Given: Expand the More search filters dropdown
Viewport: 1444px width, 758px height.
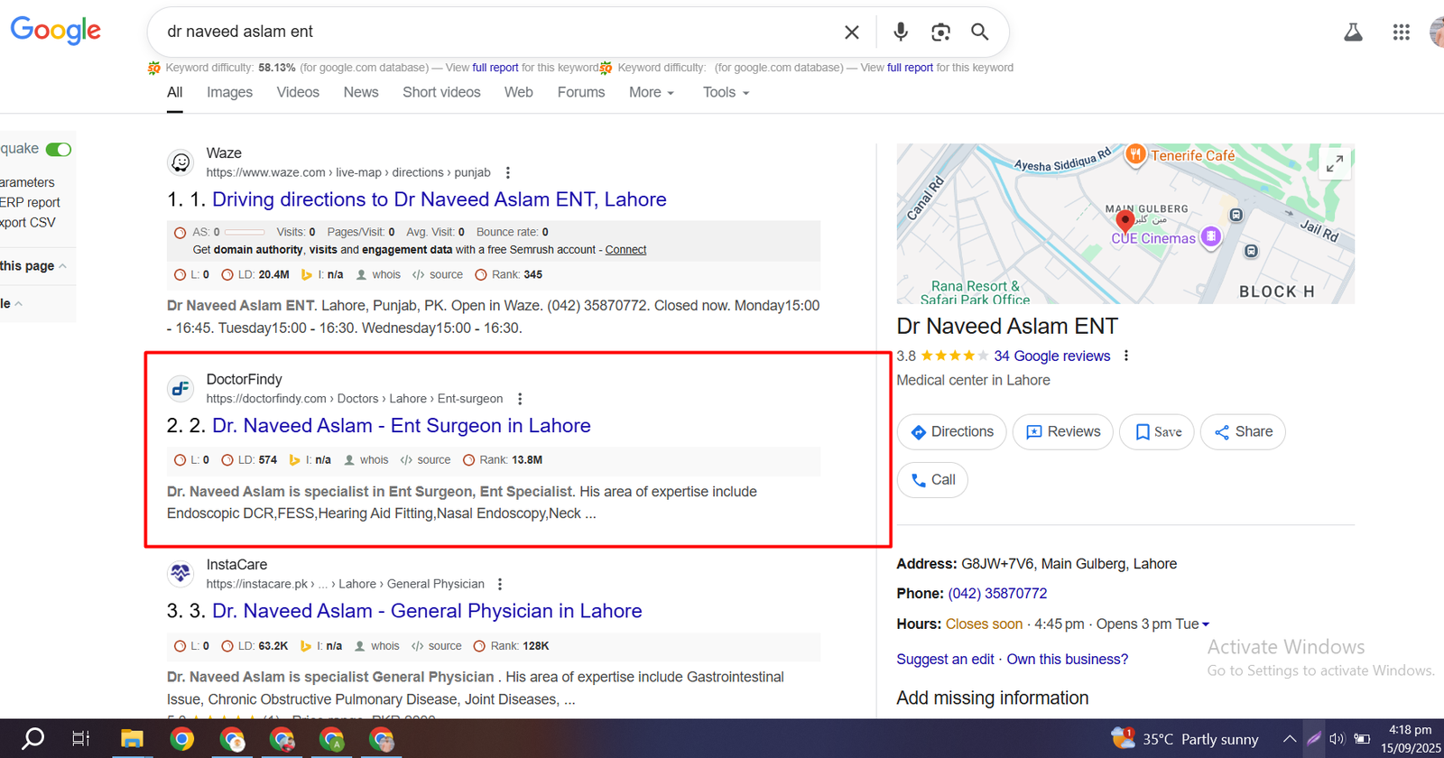Looking at the screenshot, I should (x=652, y=92).
